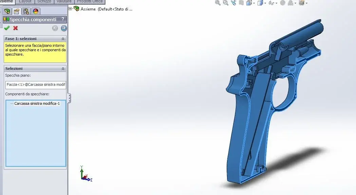Switch to the Valutare ribbon tab
Viewport: 356px width, 195px height.
(x=64, y=1)
